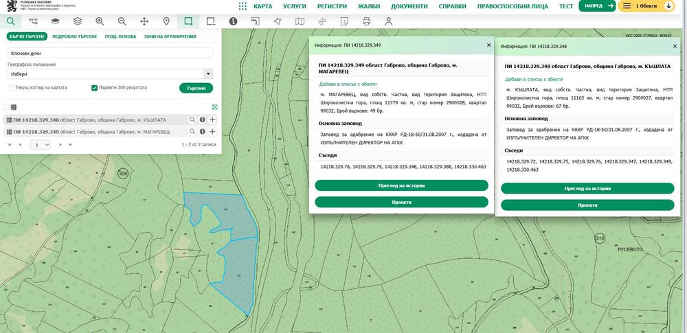This screenshot has width=687, height=333.
Task: Open the apps grid dots icon
Action: [243, 6]
